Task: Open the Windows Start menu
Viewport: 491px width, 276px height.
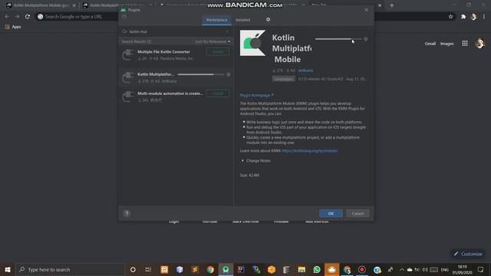Action: (8, 269)
